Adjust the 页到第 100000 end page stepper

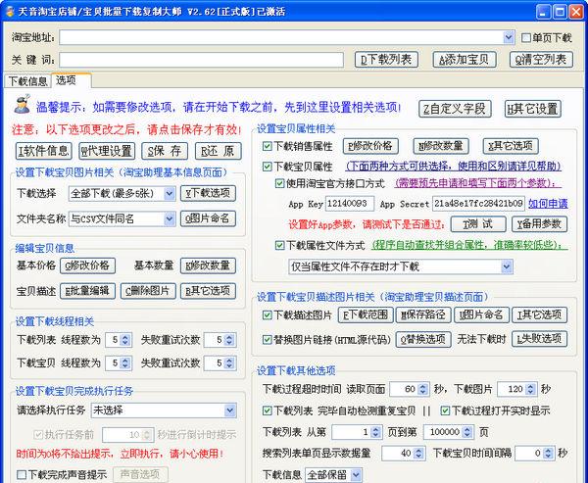click(466, 432)
